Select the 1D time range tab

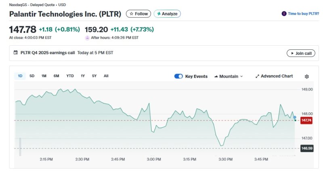20,76
